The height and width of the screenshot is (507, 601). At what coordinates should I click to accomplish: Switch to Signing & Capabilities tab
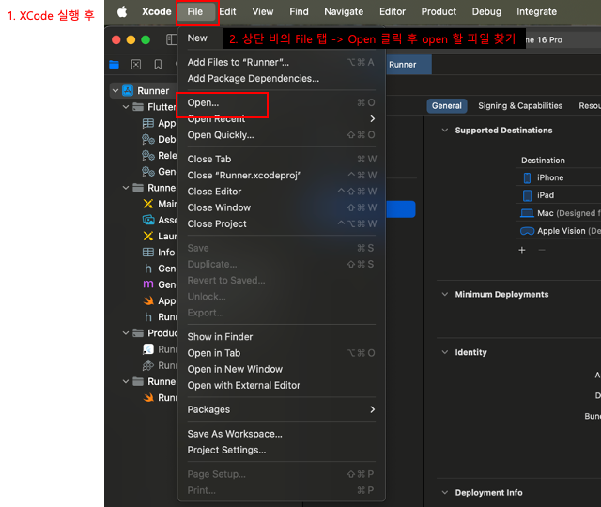520,106
